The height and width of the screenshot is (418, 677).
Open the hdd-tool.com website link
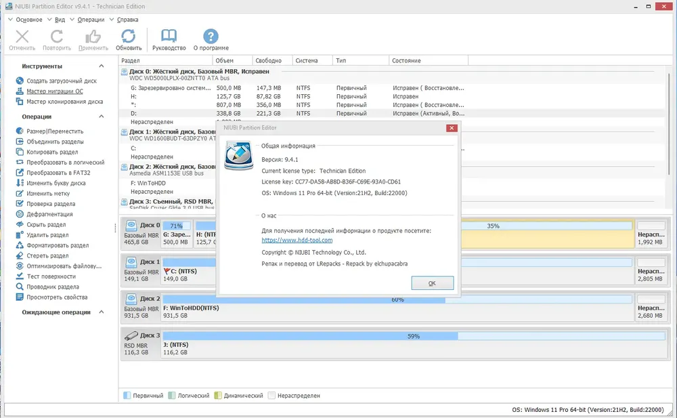pos(297,240)
